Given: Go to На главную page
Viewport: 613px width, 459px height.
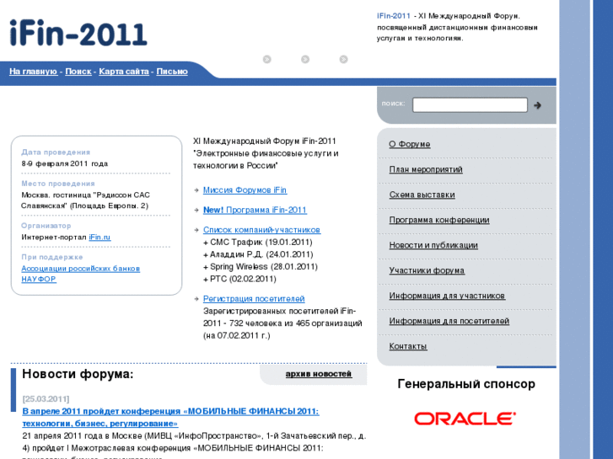Looking at the screenshot, I should [33, 72].
